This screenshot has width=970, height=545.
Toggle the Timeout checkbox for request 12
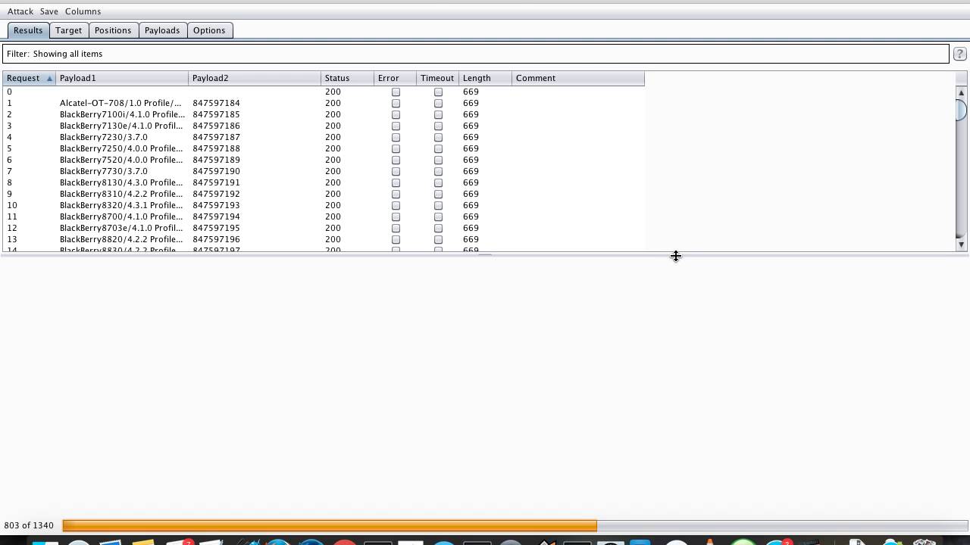[x=438, y=228]
